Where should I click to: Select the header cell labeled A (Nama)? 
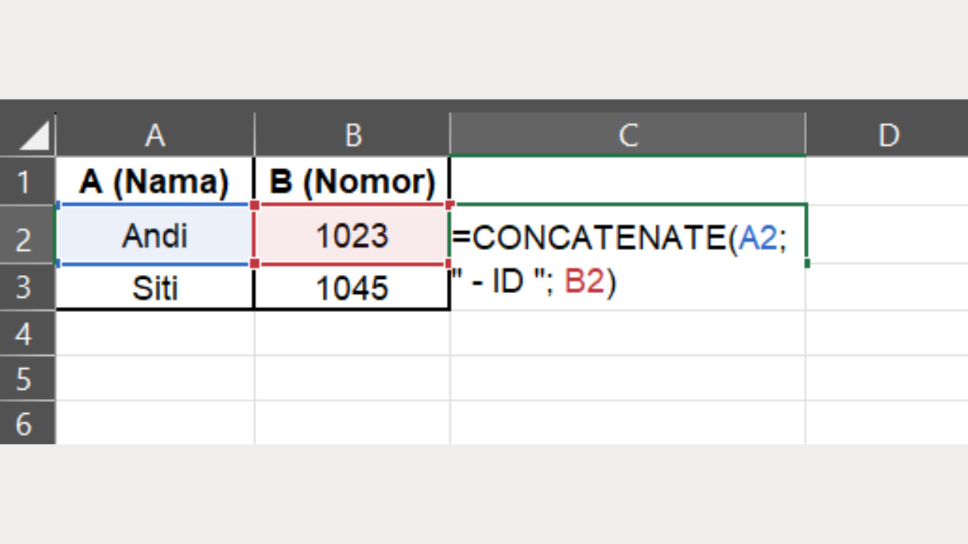pyautogui.click(x=154, y=181)
